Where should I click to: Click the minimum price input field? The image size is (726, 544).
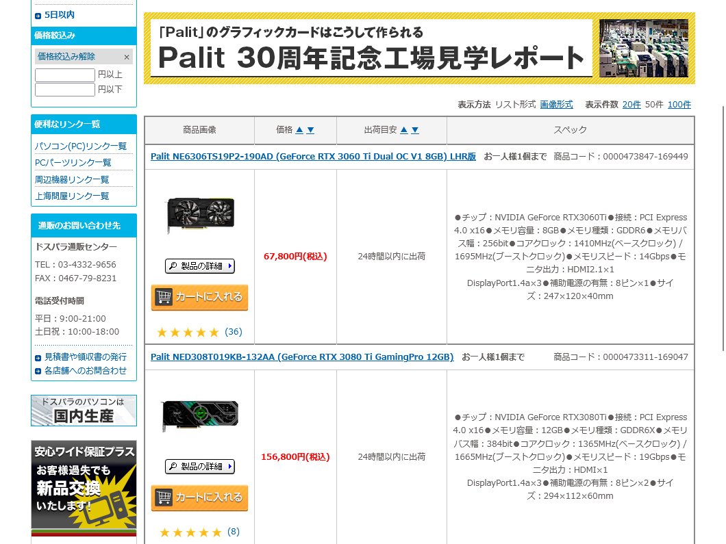pyautogui.click(x=65, y=75)
